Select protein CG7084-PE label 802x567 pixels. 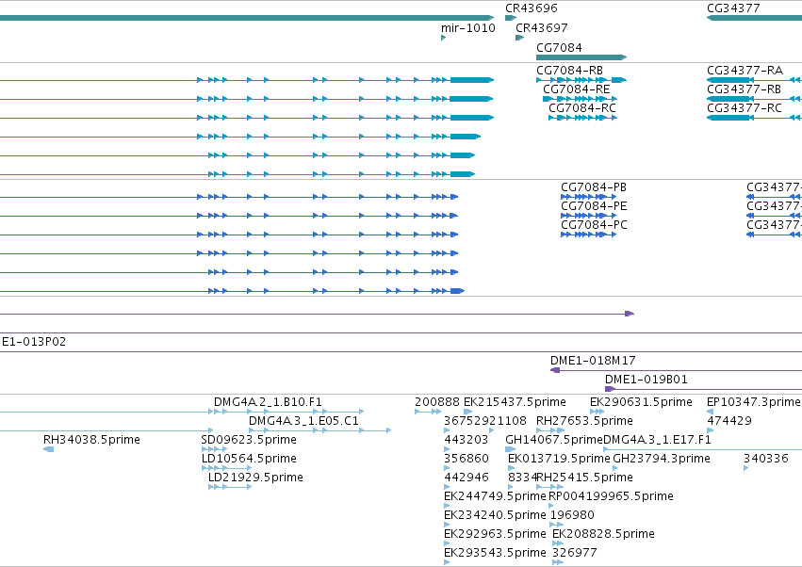[x=594, y=206]
